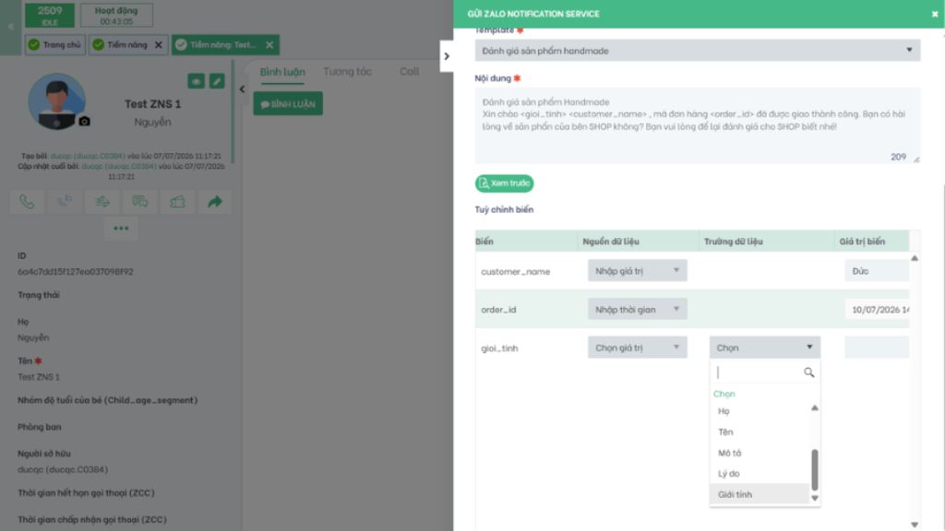Click the dropdown list scroll-up arrow

tap(815, 408)
